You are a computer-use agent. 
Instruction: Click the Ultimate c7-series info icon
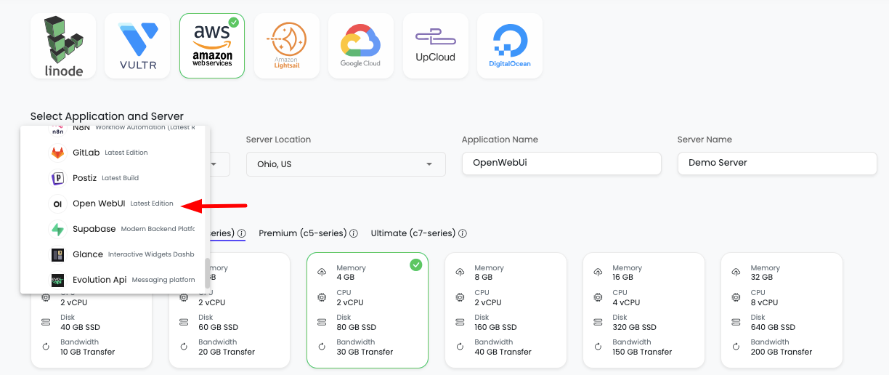pyautogui.click(x=463, y=234)
